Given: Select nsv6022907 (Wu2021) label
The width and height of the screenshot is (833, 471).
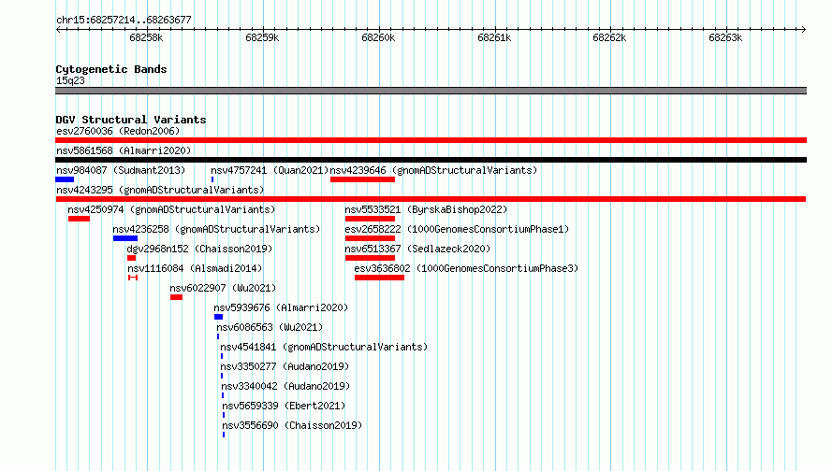Looking at the screenshot, I should coord(223,288).
